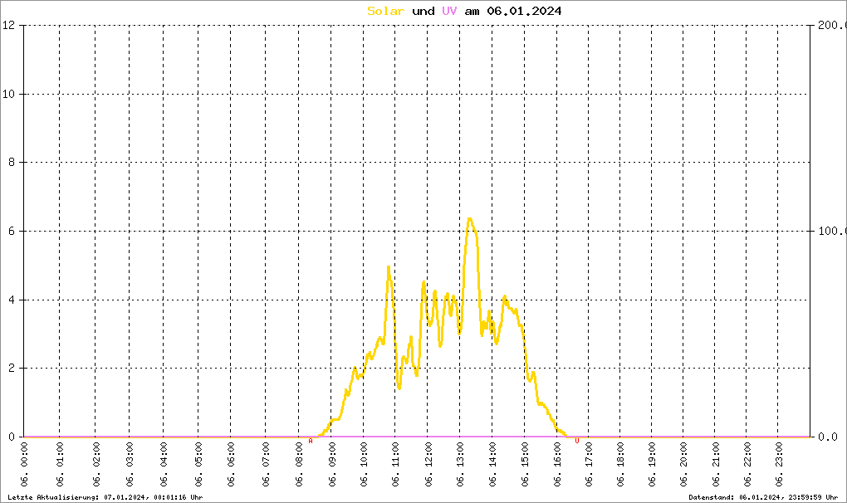
Task: Click right axis value '100.0'
Action: tap(832, 231)
